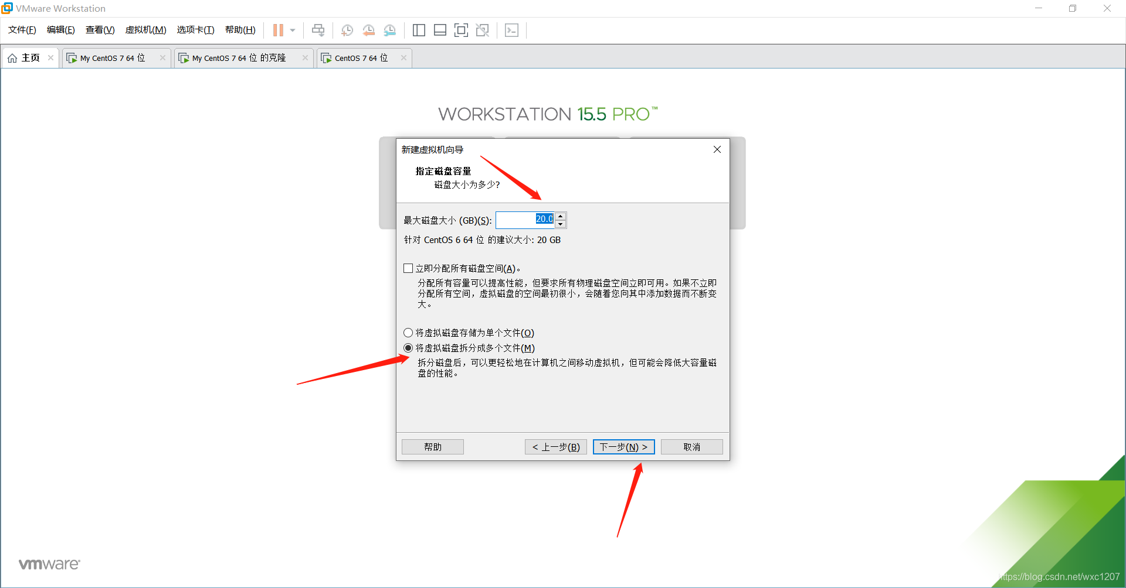The height and width of the screenshot is (588, 1126).
Task: Increase disk size with up spinner arrow
Action: click(560, 216)
